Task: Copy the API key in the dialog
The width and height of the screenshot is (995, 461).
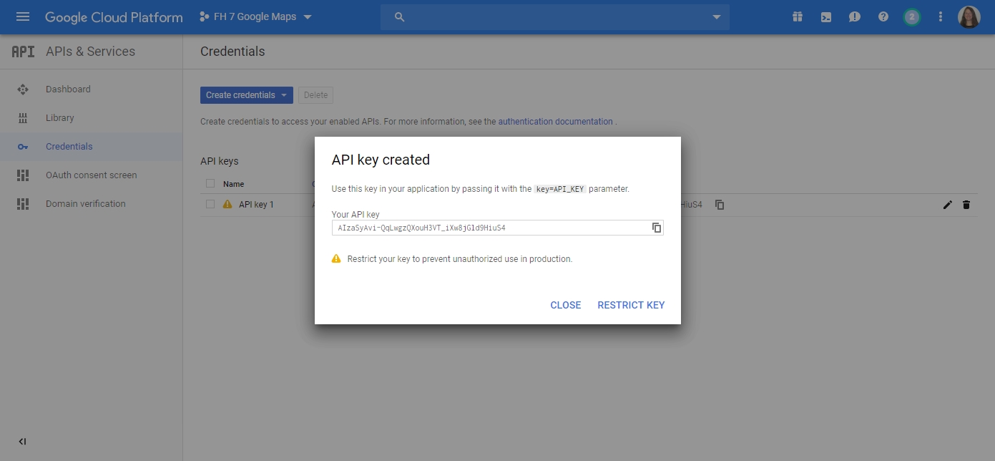Action: point(656,228)
